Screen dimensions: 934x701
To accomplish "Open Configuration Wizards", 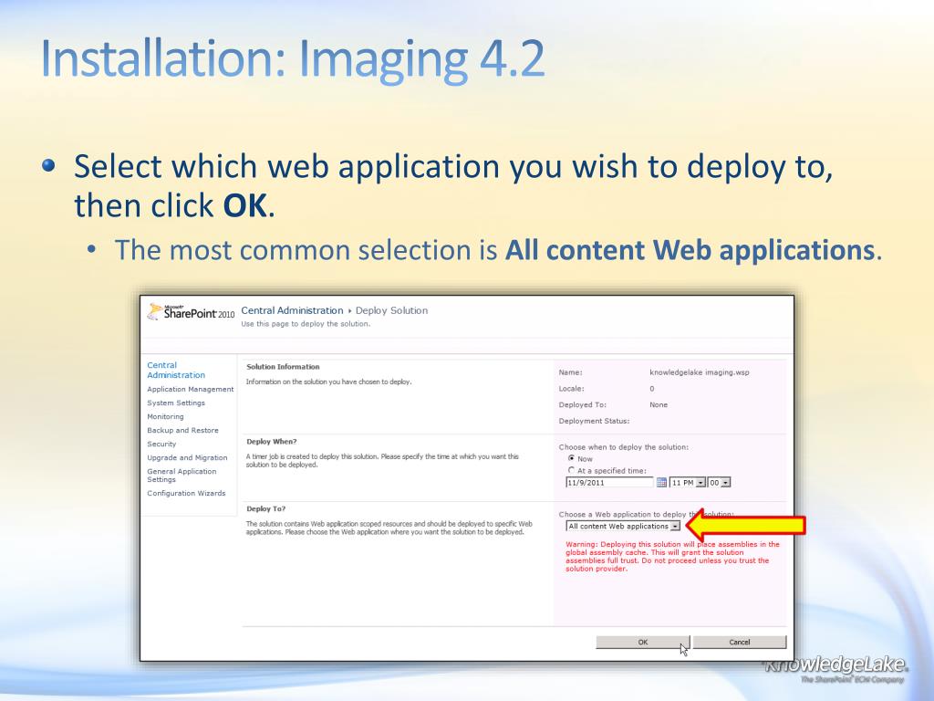I will [x=186, y=493].
